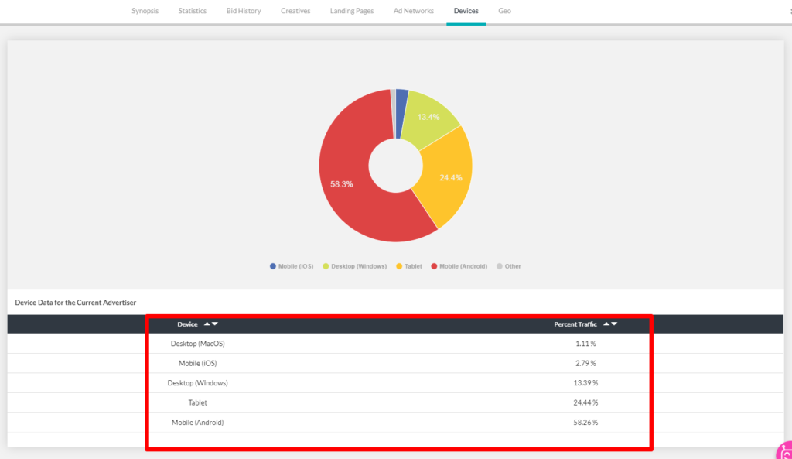Select the Creatives tab

(295, 11)
